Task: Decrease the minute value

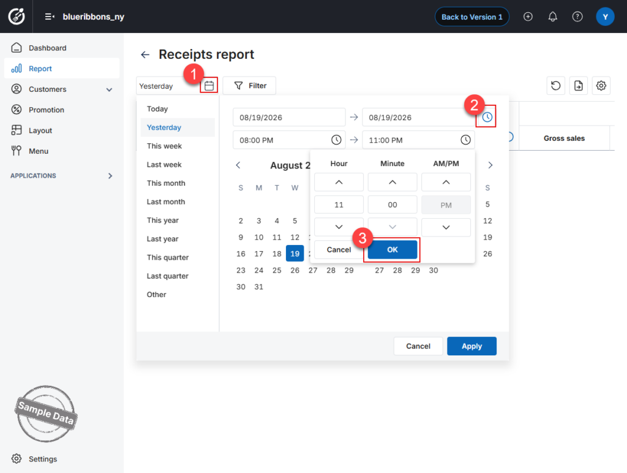Action: click(x=392, y=227)
